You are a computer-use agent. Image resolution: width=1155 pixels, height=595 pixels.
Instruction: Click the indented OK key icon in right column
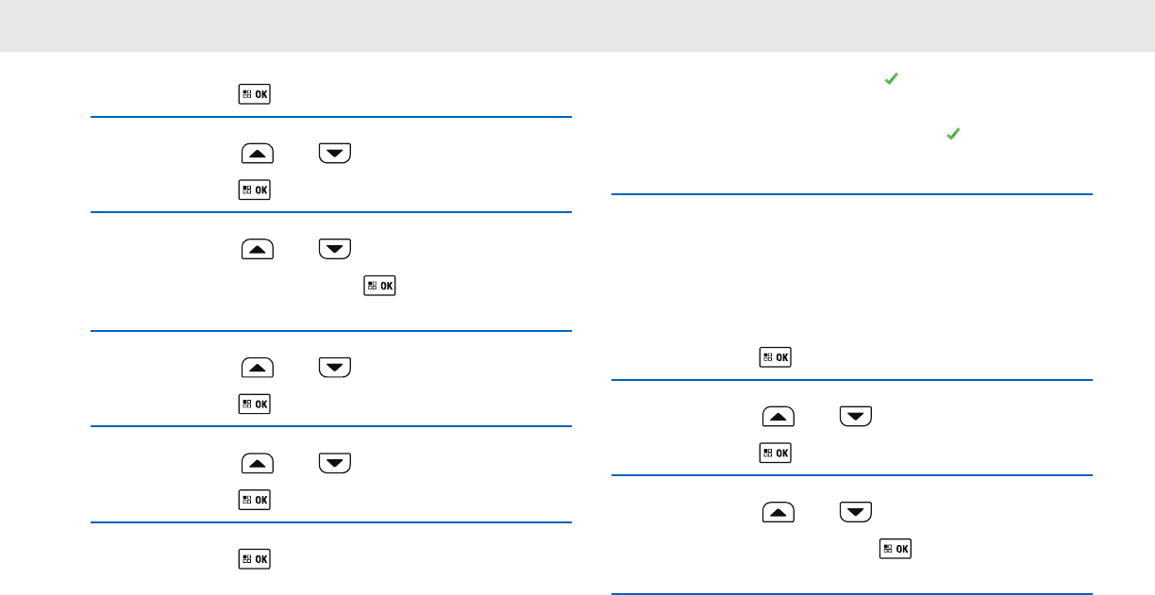pyautogui.click(x=896, y=548)
